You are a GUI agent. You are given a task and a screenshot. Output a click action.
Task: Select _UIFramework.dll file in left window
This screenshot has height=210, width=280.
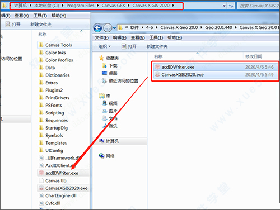(x=60, y=158)
